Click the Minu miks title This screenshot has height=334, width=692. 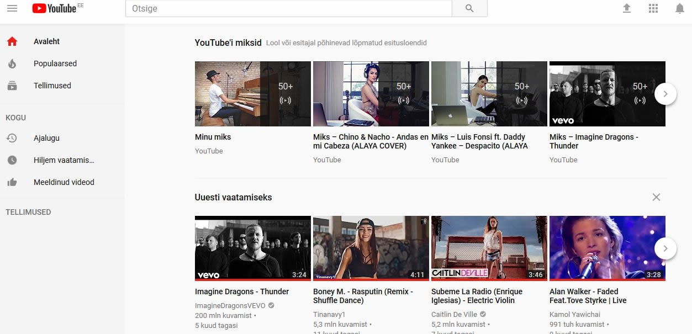213,137
